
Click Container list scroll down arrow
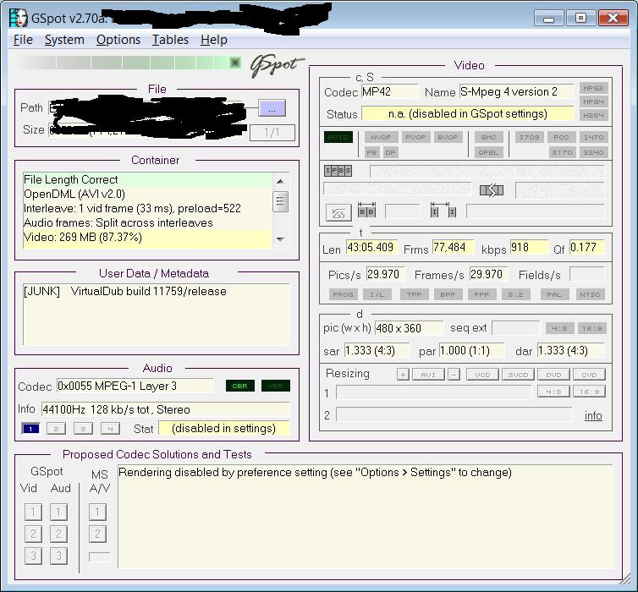280,239
